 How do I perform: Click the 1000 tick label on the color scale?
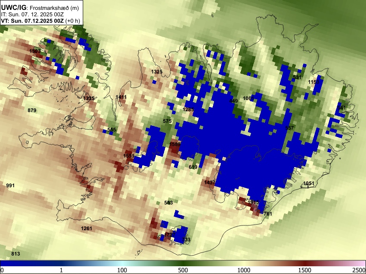(244, 270)
